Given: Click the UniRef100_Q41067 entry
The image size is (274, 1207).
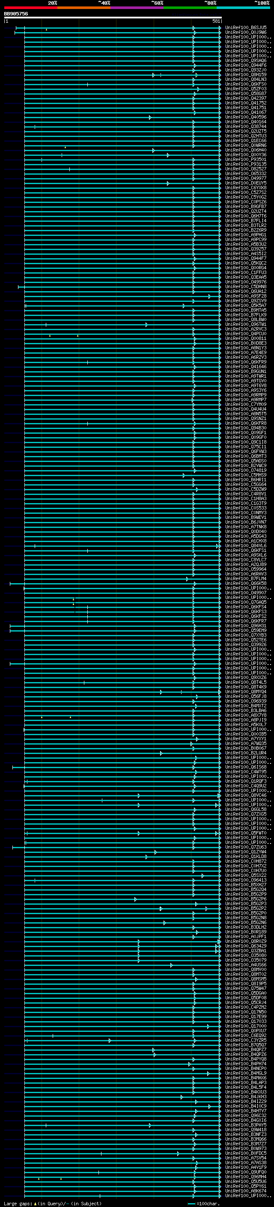Looking at the screenshot, I should [246, 112].
